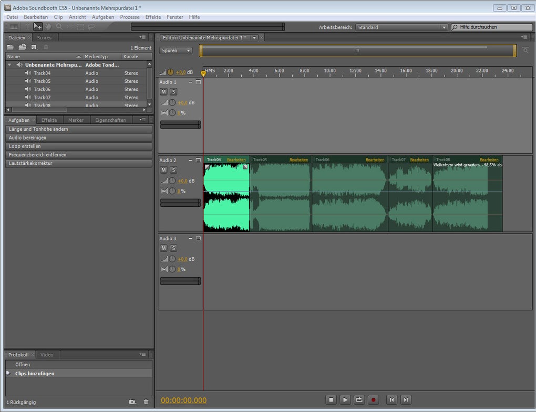The height and width of the screenshot is (412, 536).
Task: Click the fade-in handle on Track04 clip
Action: pyautogui.click(x=207, y=166)
